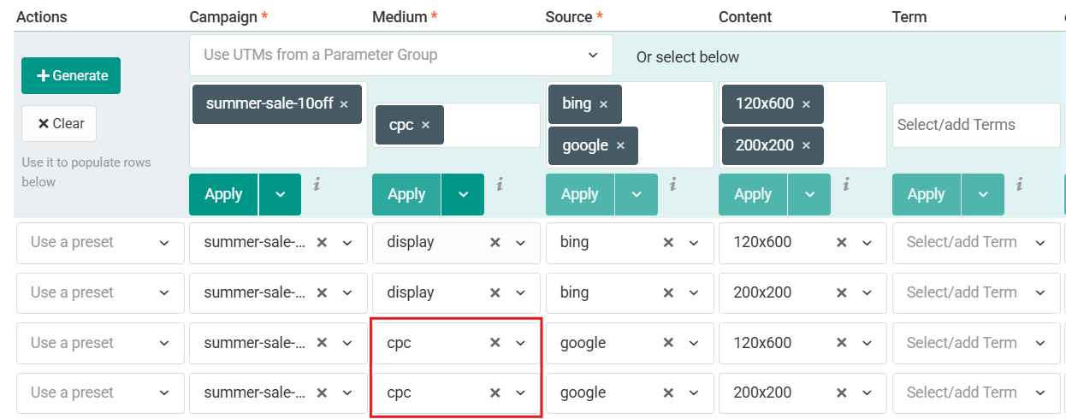This screenshot has width=1066, height=419.
Task: Open the Parameter Group UTMs dropdown
Action: pyautogui.click(x=401, y=55)
